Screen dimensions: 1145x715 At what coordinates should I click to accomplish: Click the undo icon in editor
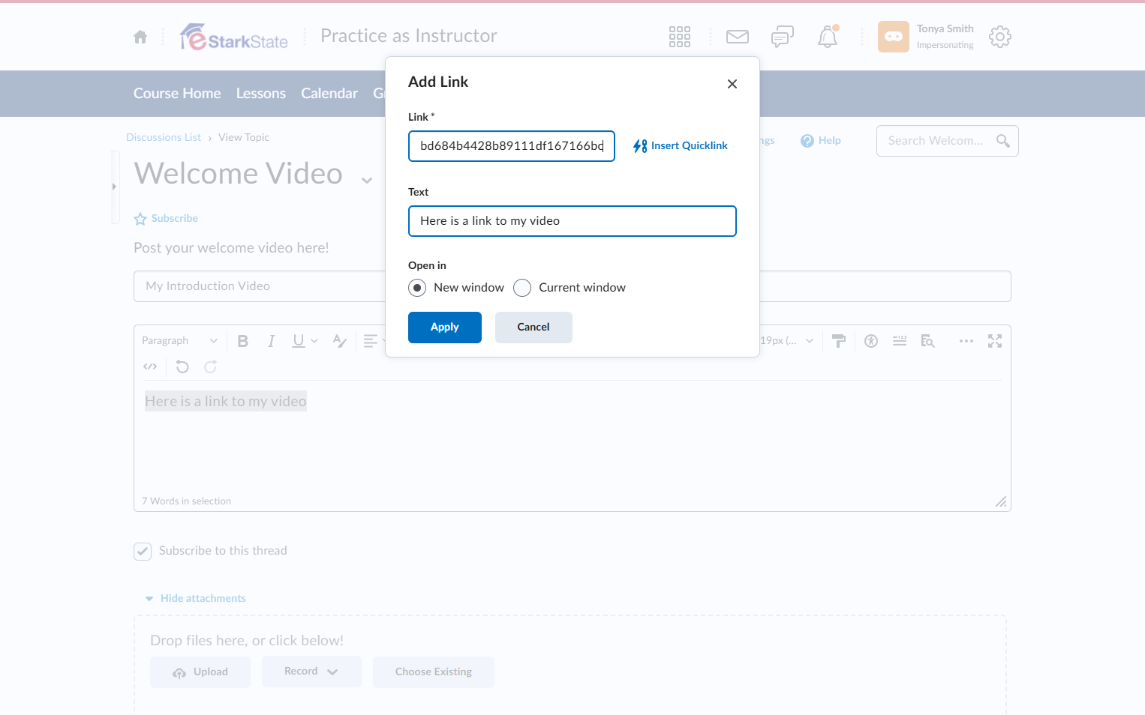(x=182, y=366)
